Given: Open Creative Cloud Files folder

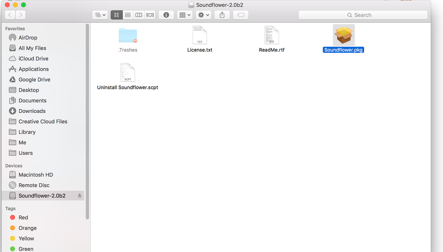Looking at the screenshot, I should click(x=43, y=121).
